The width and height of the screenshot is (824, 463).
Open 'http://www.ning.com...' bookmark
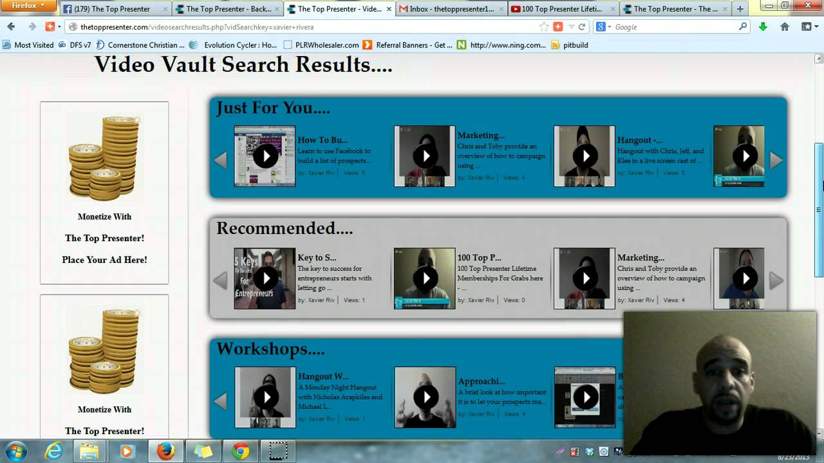point(501,45)
